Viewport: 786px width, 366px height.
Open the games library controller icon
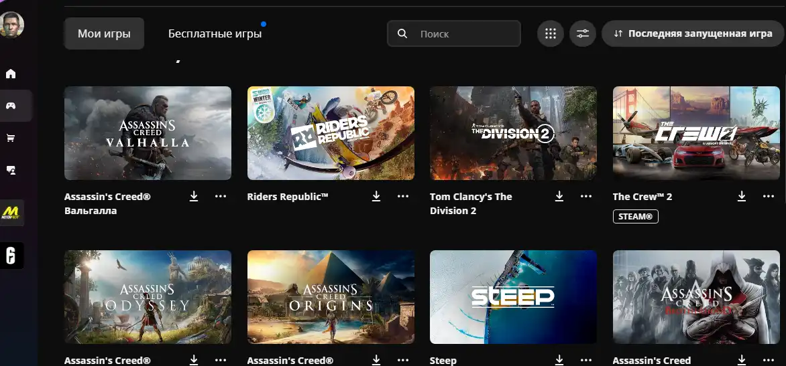[x=11, y=106]
